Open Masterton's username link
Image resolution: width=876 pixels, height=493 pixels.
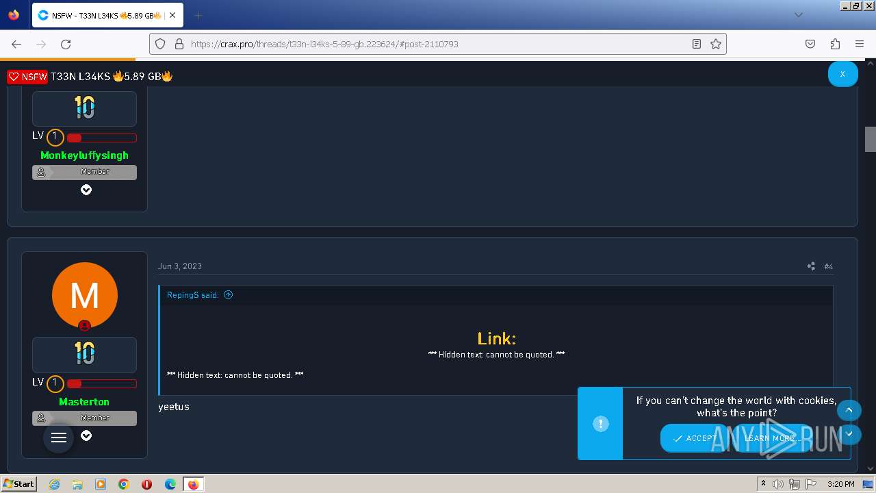[84, 402]
